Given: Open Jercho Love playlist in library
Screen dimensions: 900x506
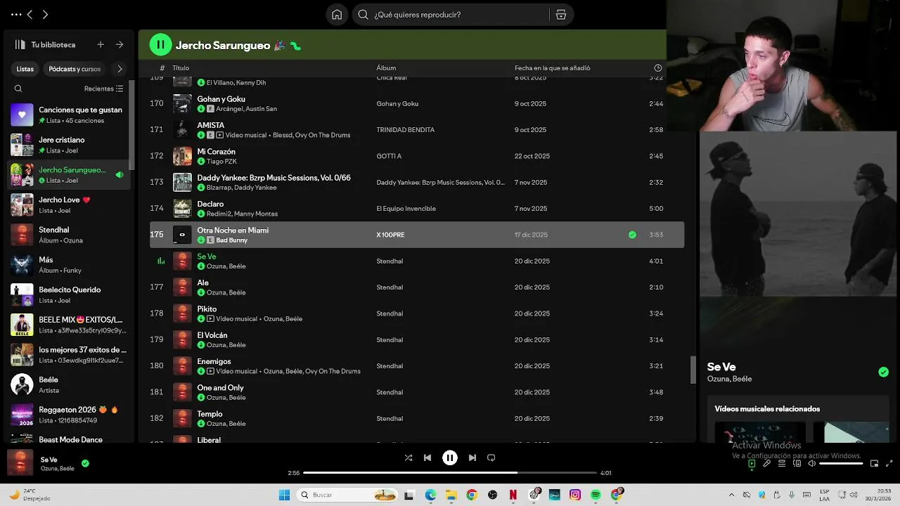Looking at the screenshot, I should [x=67, y=205].
